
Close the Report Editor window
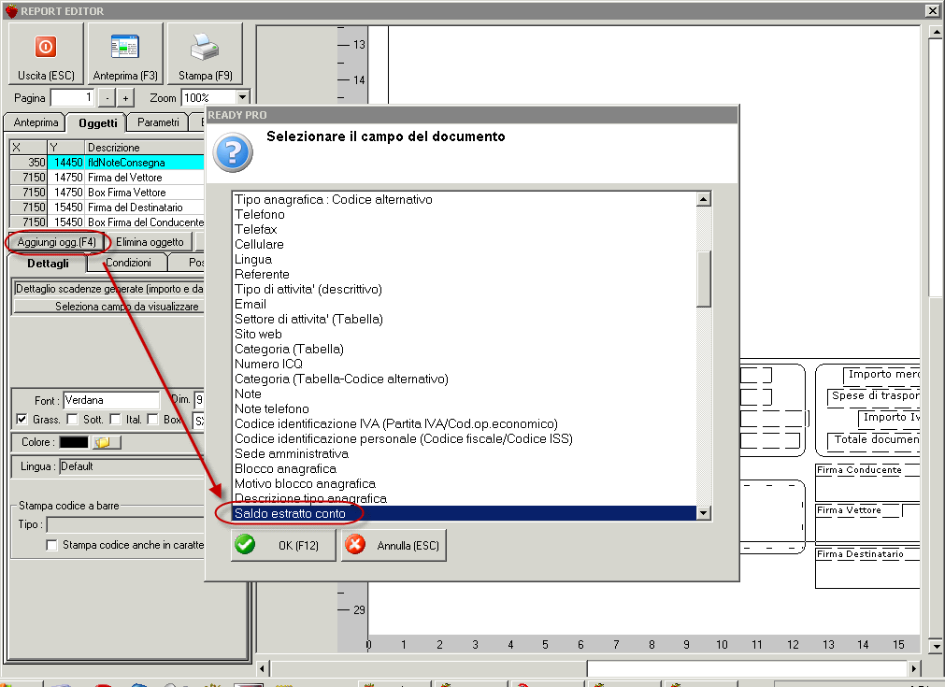click(x=932, y=11)
